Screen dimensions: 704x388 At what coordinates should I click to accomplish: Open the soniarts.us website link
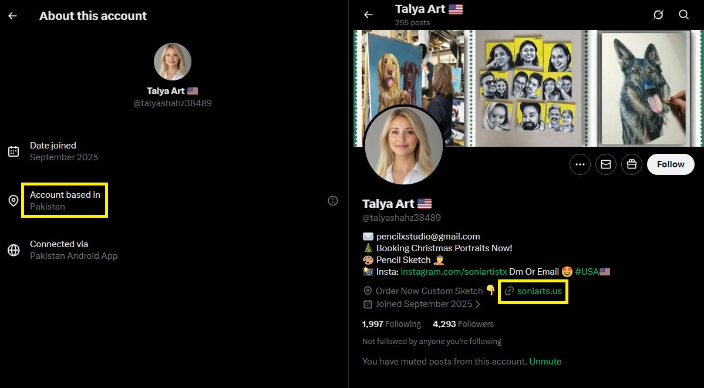pos(538,291)
